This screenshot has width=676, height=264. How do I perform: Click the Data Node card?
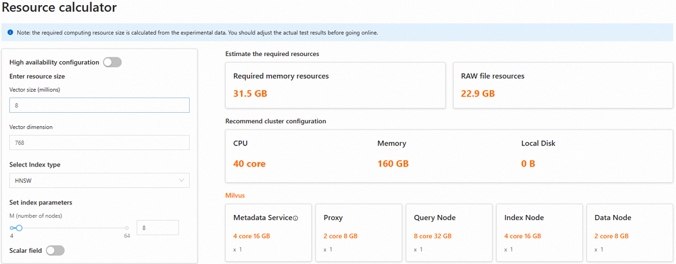[x=629, y=232]
